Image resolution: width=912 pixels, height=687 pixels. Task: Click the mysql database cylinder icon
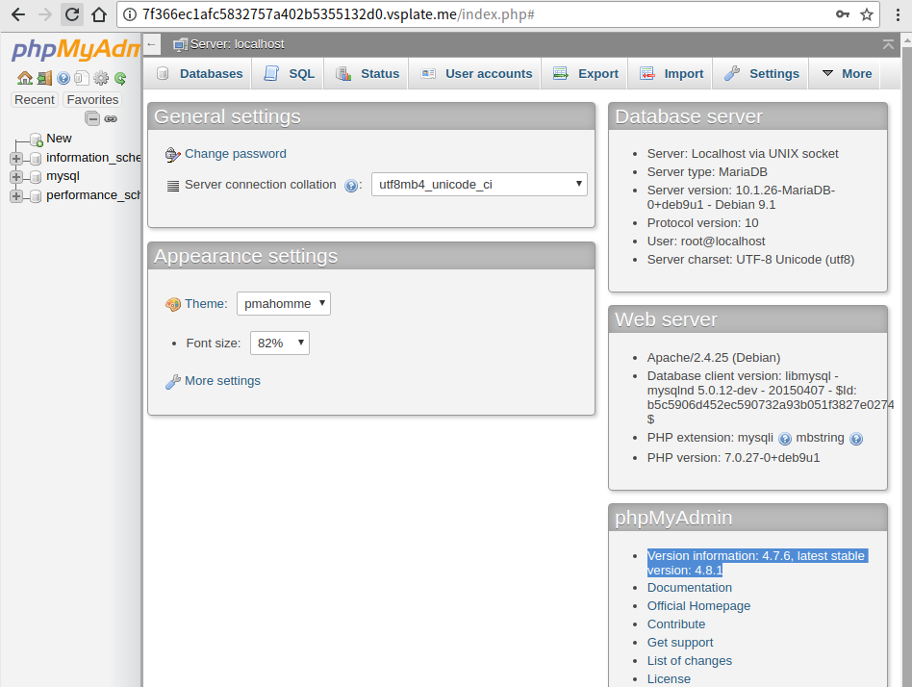click(x=35, y=177)
